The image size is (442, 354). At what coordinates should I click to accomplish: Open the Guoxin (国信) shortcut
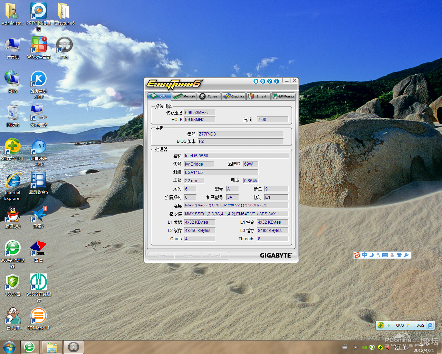[39, 251]
